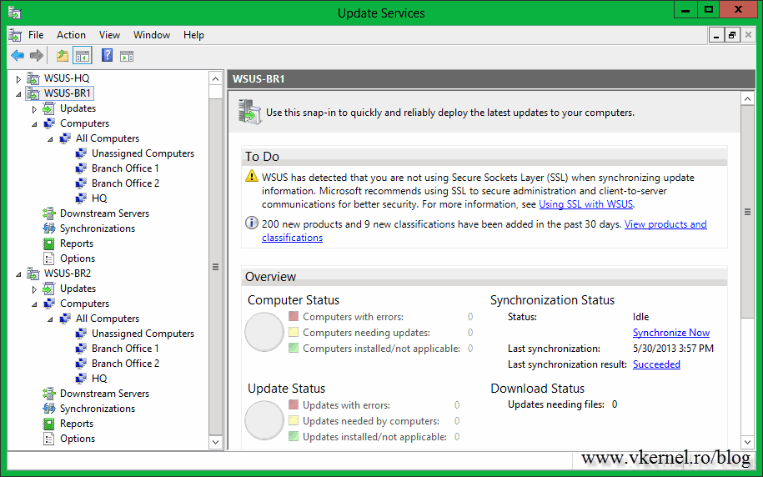Click the Downstream Servers icon under WSUS-BR2
This screenshot has height=477, width=763.
point(48,394)
